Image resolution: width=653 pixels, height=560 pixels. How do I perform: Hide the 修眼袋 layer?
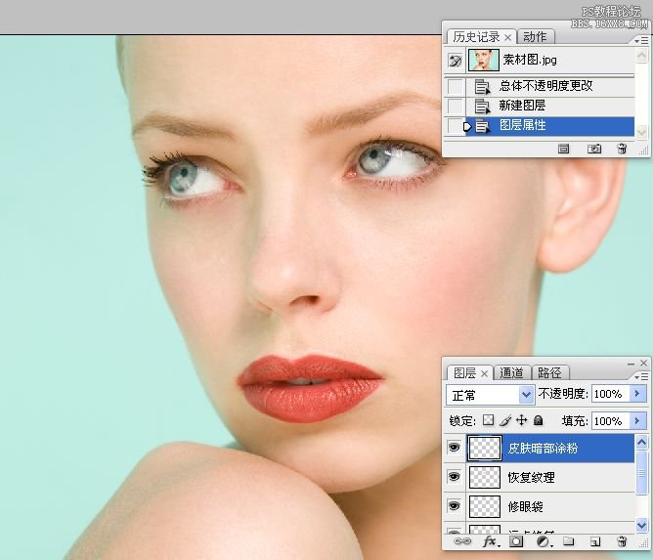pos(454,506)
